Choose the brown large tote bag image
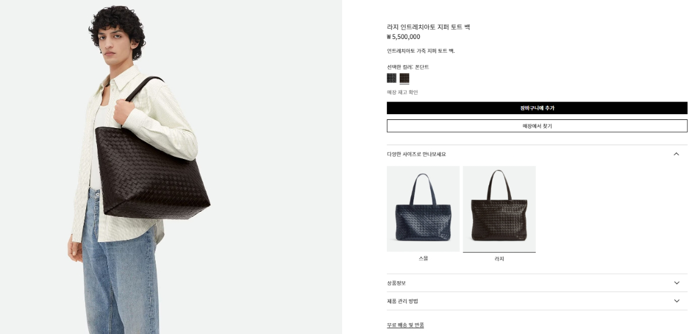689x334 pixels. click(499, 209)
